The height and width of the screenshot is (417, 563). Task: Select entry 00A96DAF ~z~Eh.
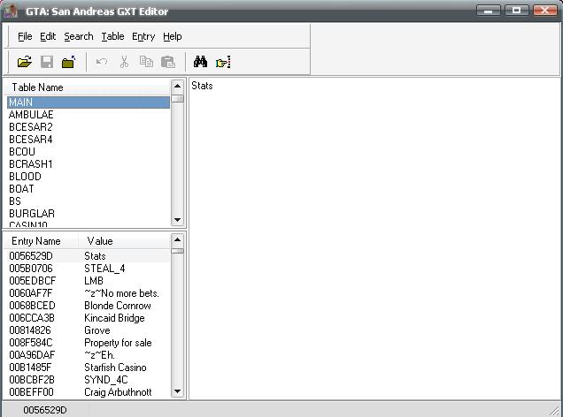[x=89, y=355]
